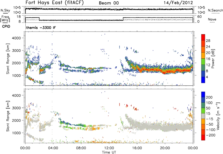This screenshot has width=223, height=154.
Task: Select the '12' value on Power colorbar
Action: (x=208, y=65)
